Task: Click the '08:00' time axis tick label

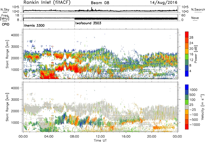Action: pos(75,137)
